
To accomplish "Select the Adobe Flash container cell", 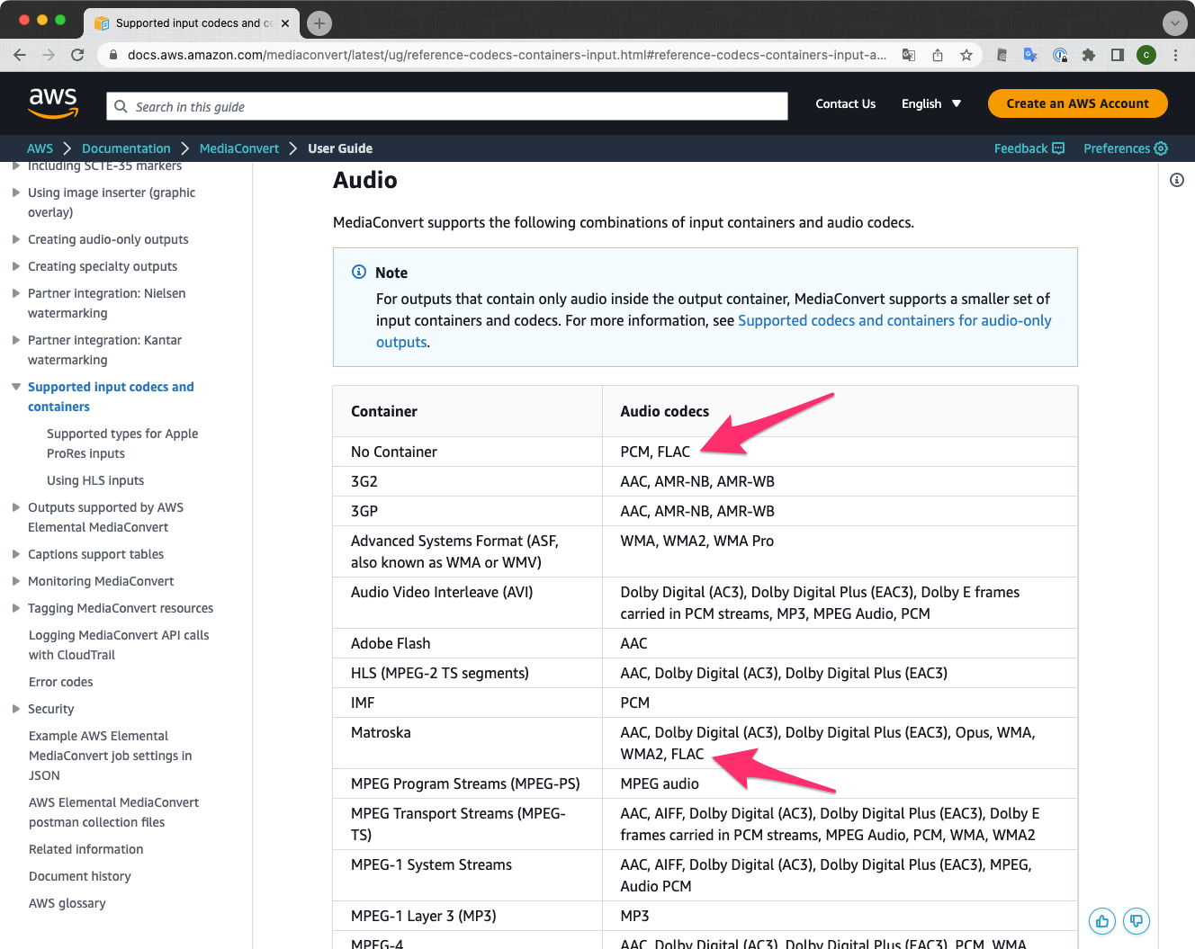I will (467, 643).
